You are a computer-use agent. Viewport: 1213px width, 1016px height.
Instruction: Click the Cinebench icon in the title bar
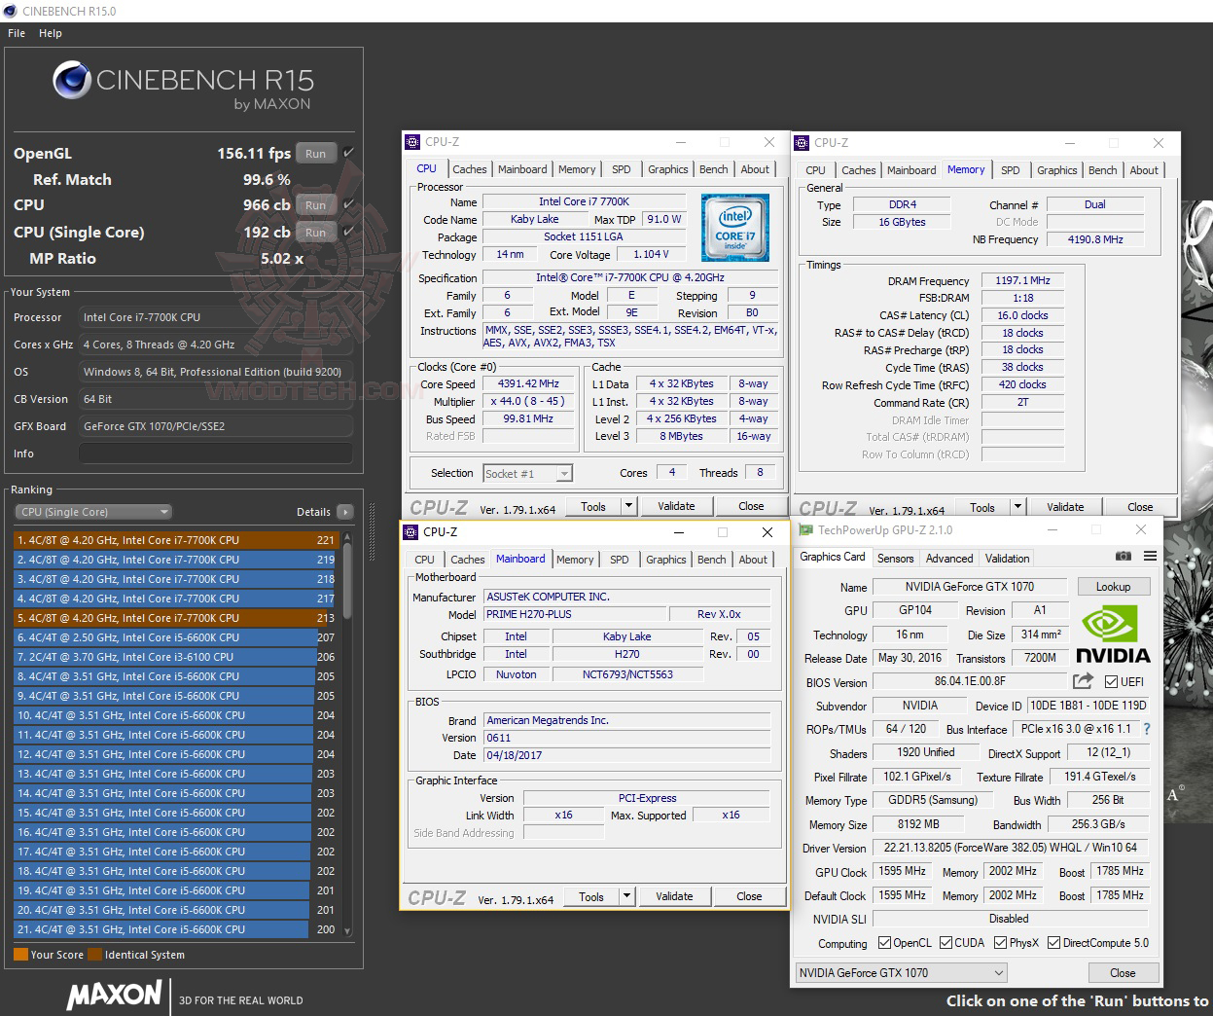coord(10,10)
